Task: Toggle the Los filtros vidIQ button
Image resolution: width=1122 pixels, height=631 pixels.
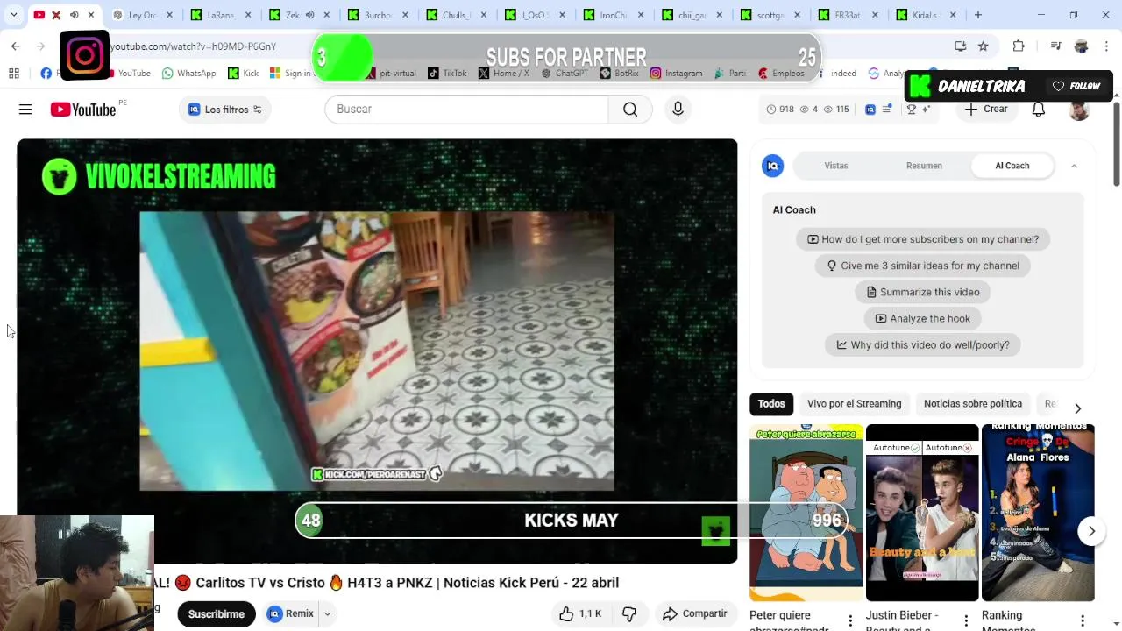Action: click(224, 110)
